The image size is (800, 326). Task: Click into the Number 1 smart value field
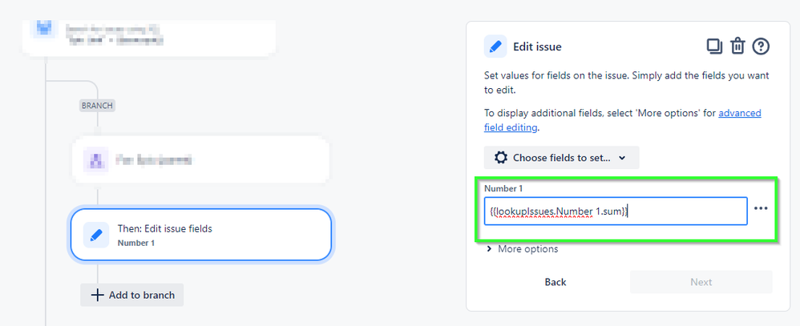pyautogui.click(x=616, y=211)
